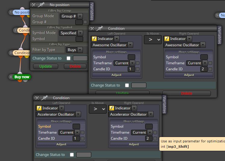Toggle Change Status checkbox in No position panel
Viewport: 225px width, 161px height.
[x=69, y=58]
